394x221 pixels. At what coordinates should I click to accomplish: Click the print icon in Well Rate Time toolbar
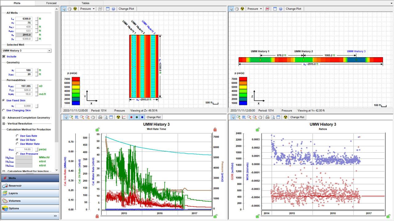[x=100, y=117]
